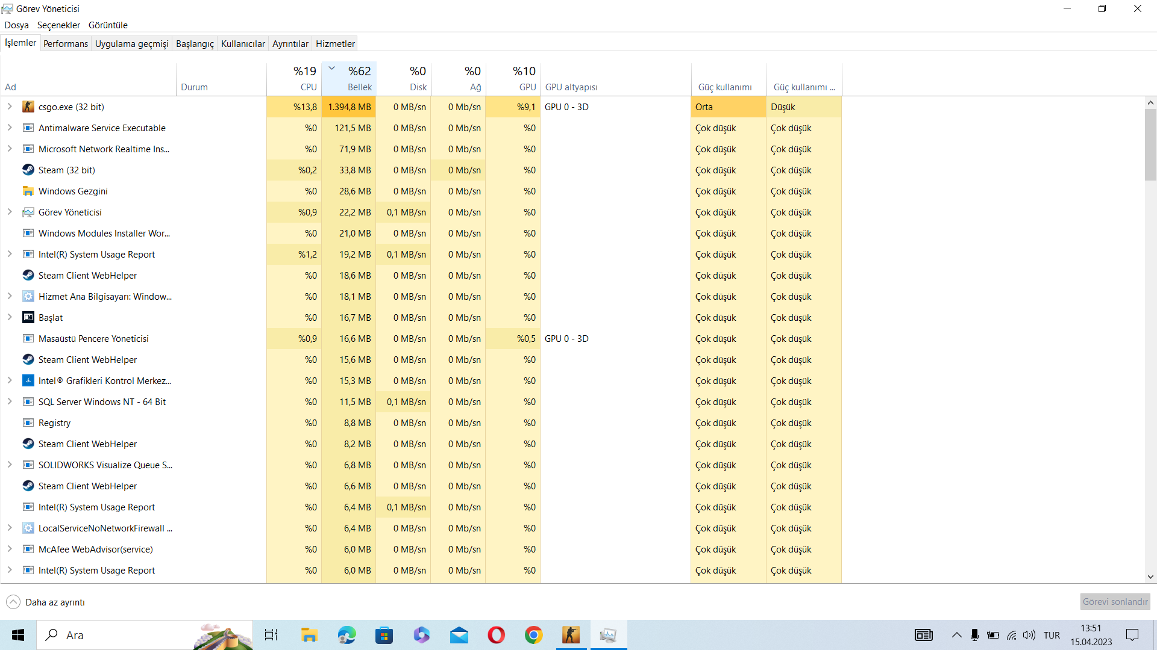Expand Antimalware Service Executable row
Screen dimensions: 1157x650
(x=10, y=128)
